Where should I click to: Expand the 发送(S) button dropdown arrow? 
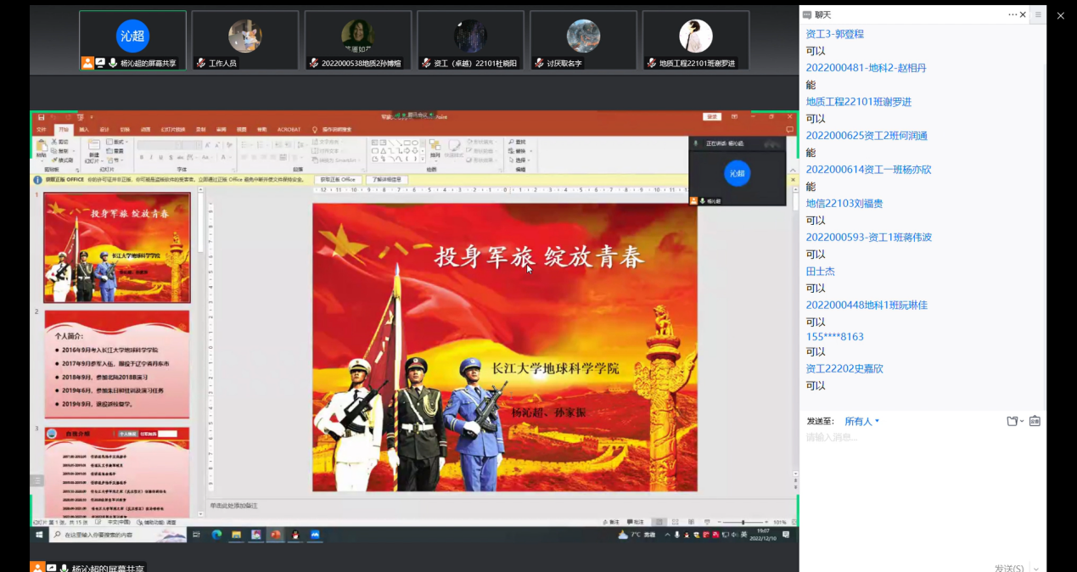point(1036,568)
